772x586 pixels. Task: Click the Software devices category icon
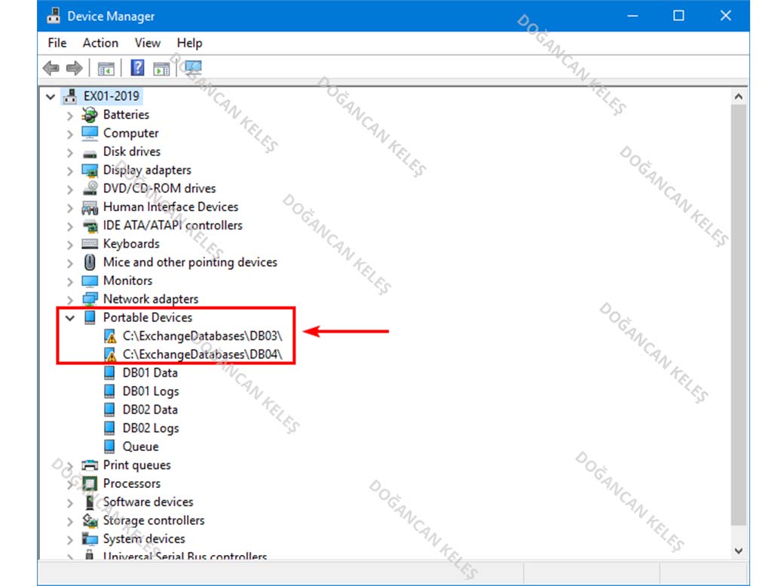pos(90,502)
